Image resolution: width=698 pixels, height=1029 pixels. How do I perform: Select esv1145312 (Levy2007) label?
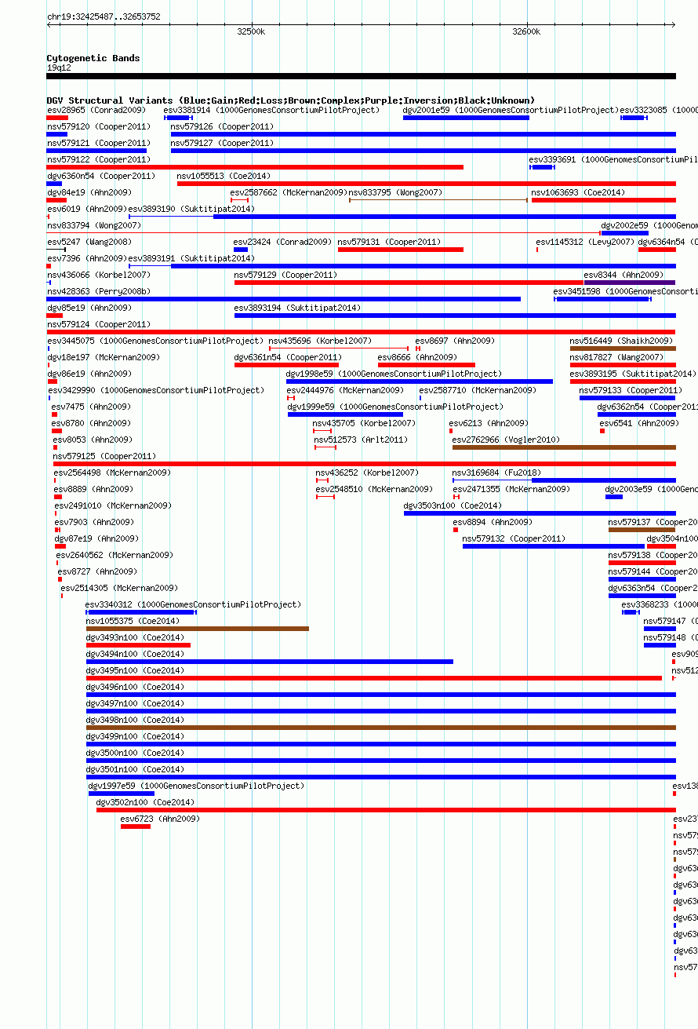[x=586, y=242]
